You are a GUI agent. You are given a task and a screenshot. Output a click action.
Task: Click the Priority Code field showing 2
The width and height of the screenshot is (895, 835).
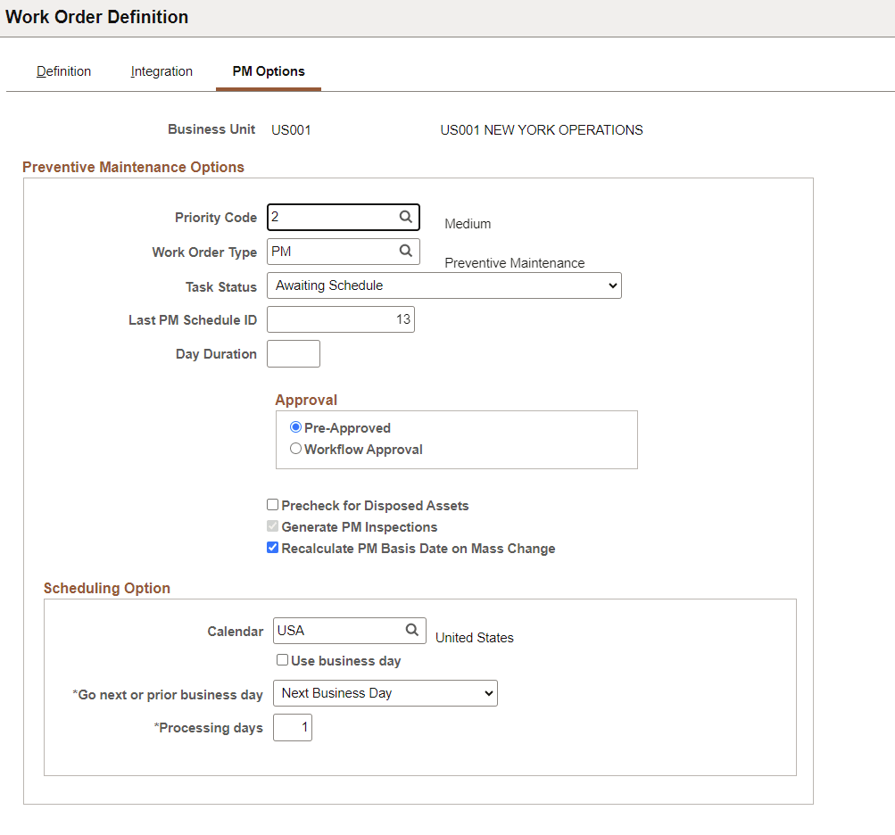(x=330, y=217)
